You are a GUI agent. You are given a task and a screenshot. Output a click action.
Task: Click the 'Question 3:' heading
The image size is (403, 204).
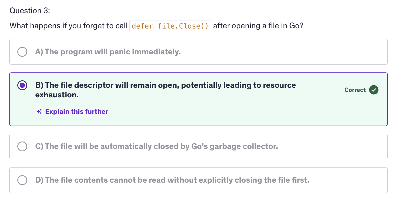30,11
